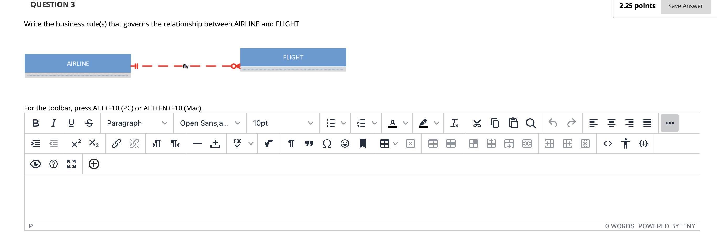
Task: Open the emoji picker
Action: click(345, 143)
